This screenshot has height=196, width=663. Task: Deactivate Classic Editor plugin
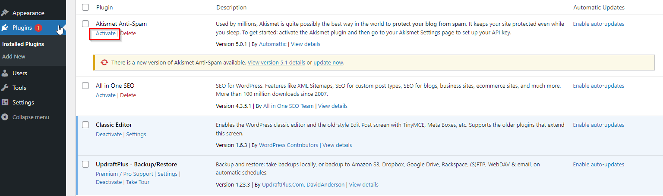[109, 134]
